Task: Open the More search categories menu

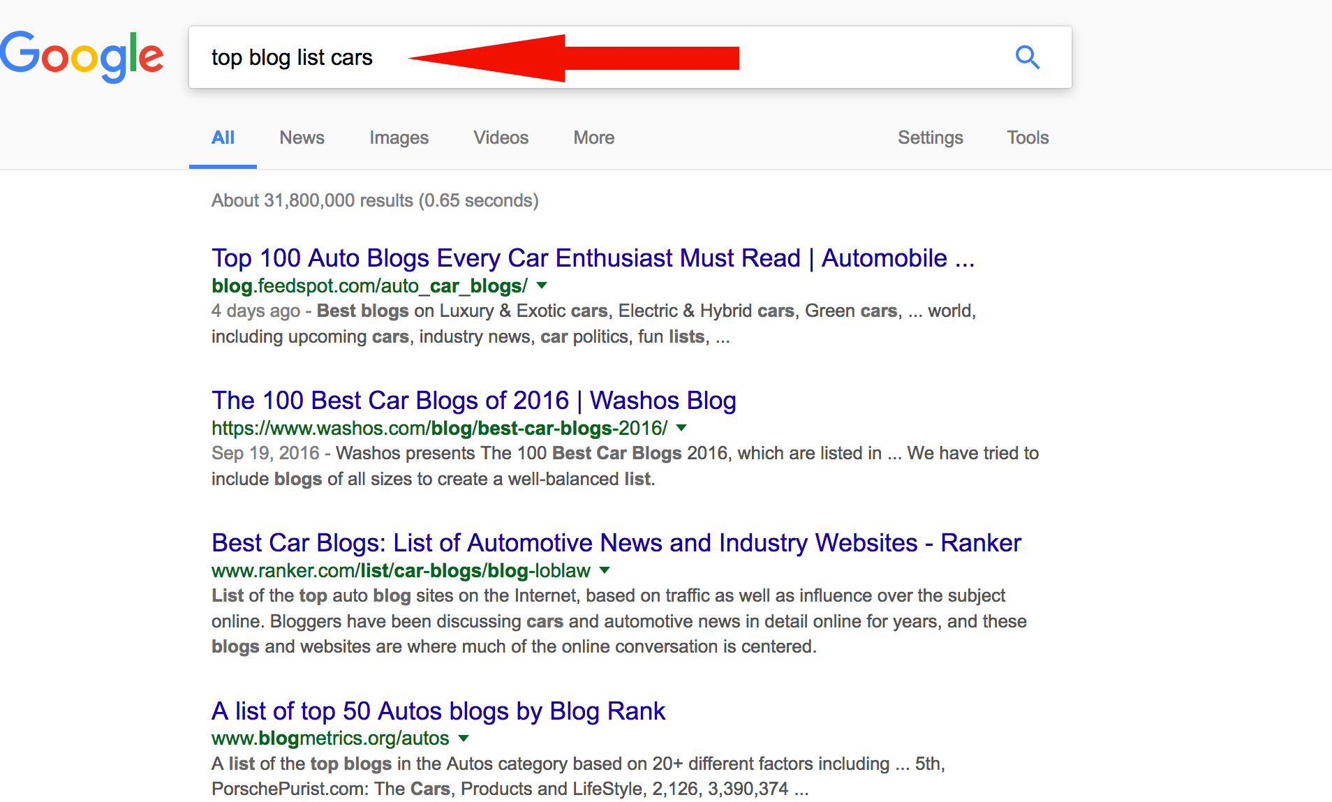Action: (593, 138)
